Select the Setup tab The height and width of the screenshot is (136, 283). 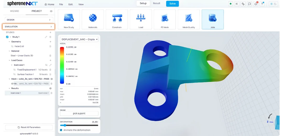pos(143,3)
